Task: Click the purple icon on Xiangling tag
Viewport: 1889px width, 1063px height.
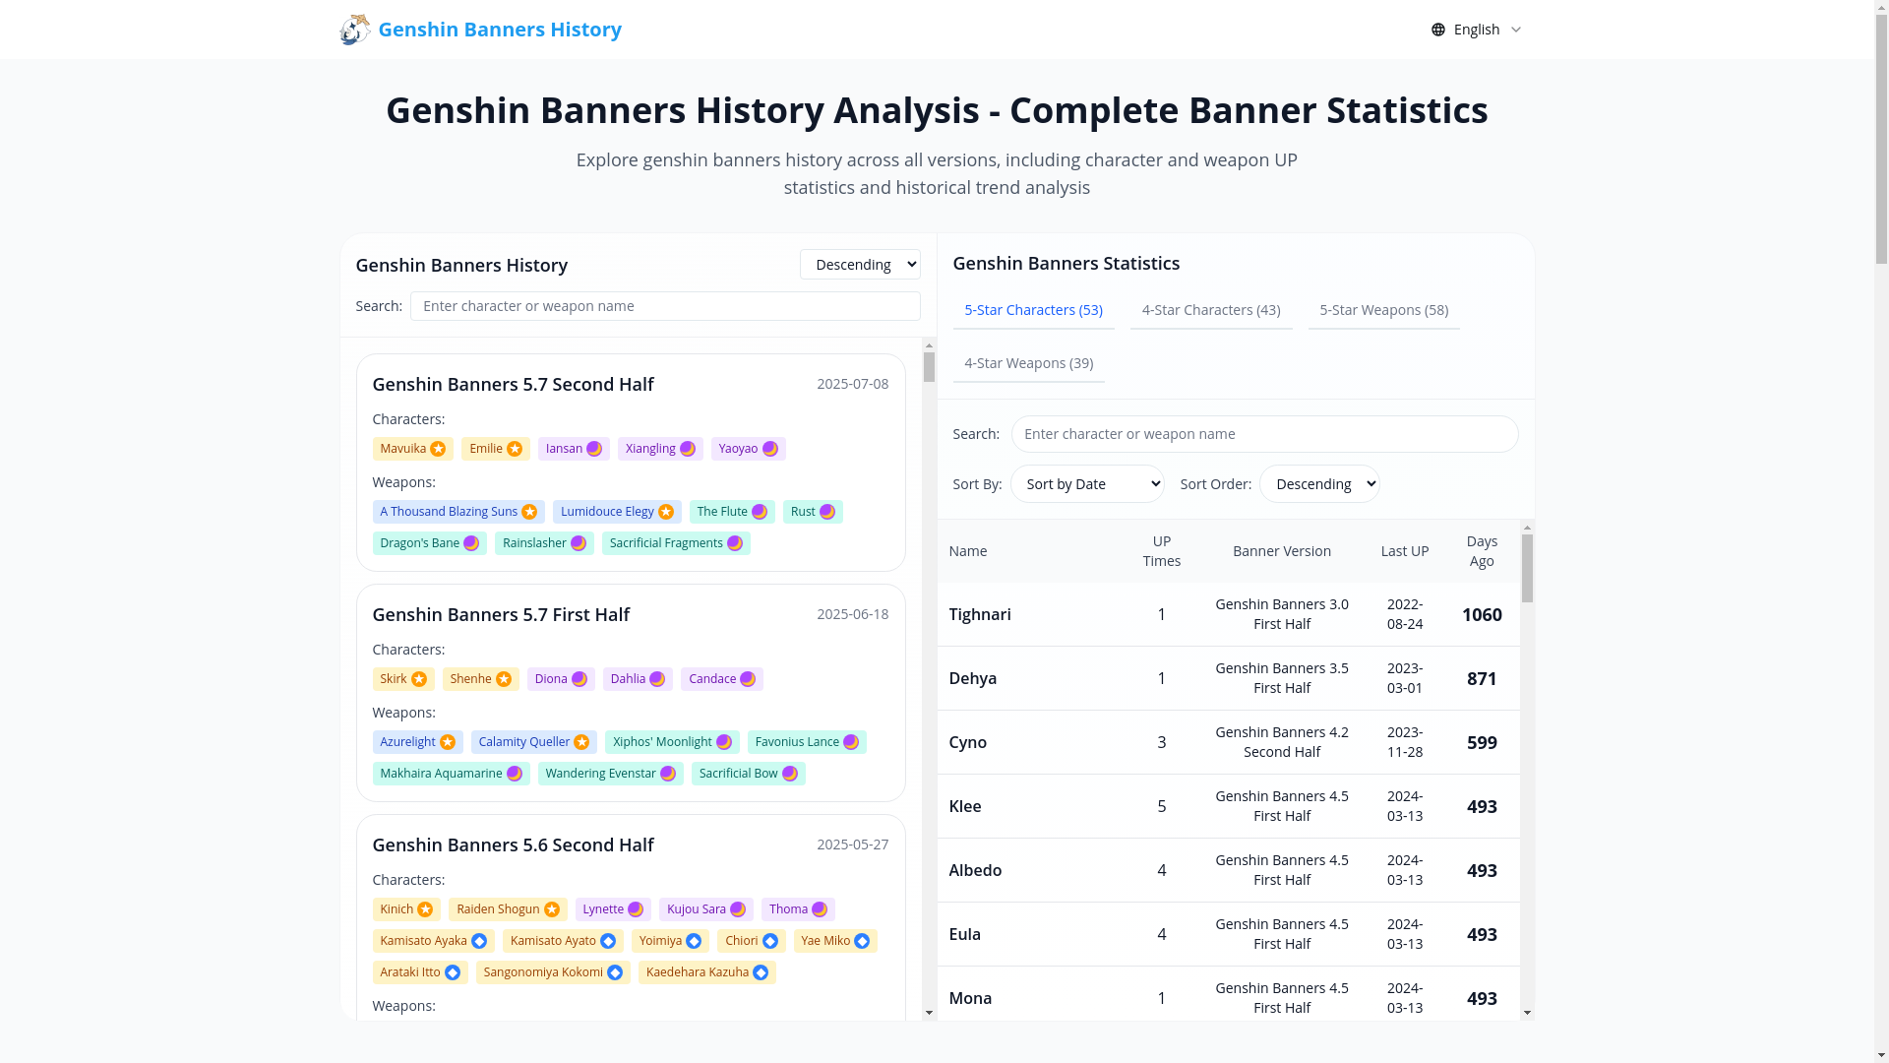Action: pyautogui.click(x=688, y=449)
